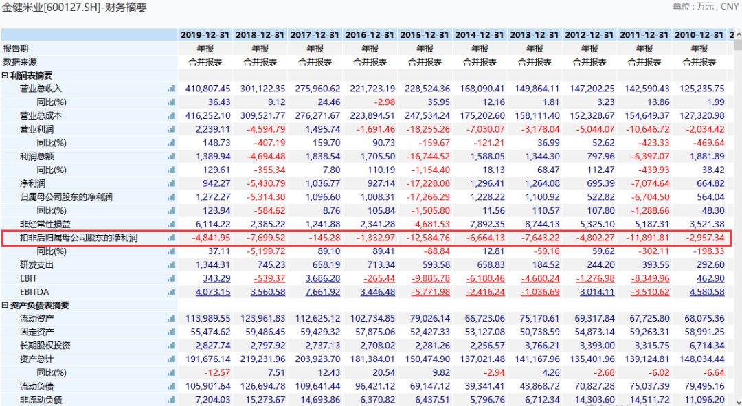This screenshot has width=742, height=406.
Task: Open chart icon for 非经常性损益 row
Action: [171, 224]
